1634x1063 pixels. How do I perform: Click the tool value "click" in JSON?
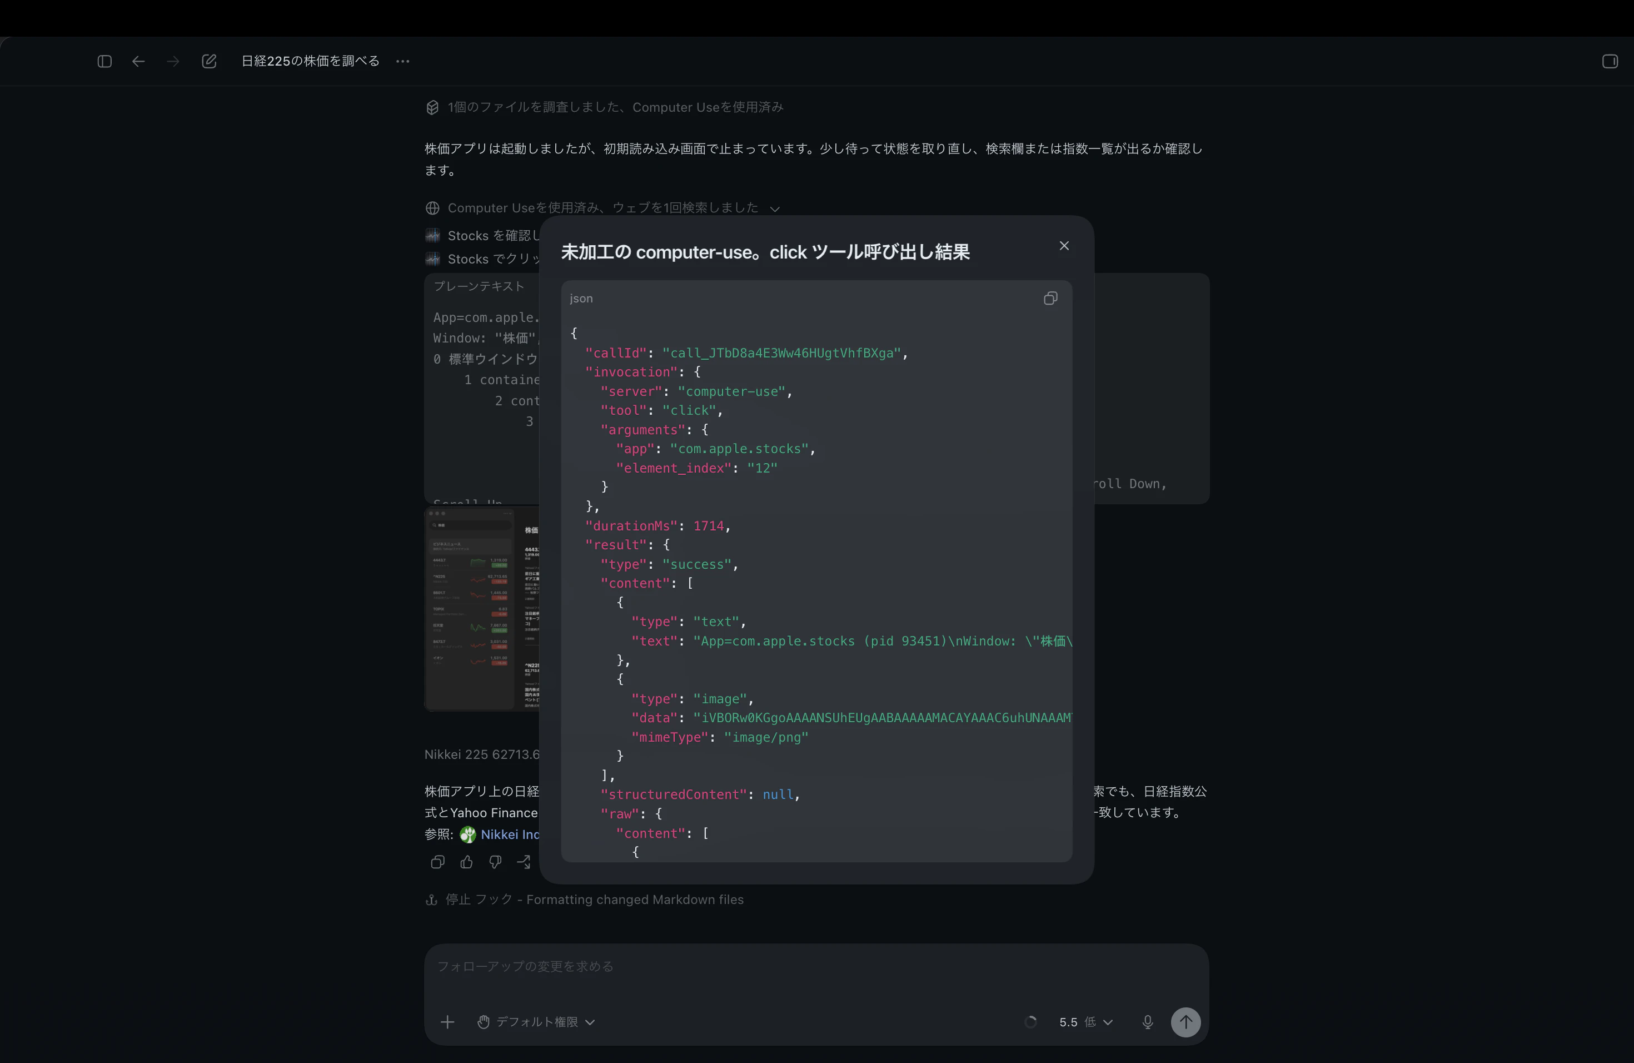tap(689, 411)
